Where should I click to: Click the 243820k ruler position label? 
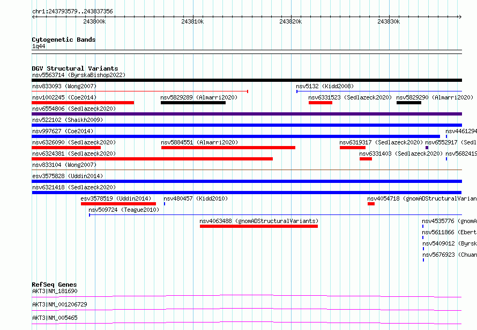tap(290, 21)
